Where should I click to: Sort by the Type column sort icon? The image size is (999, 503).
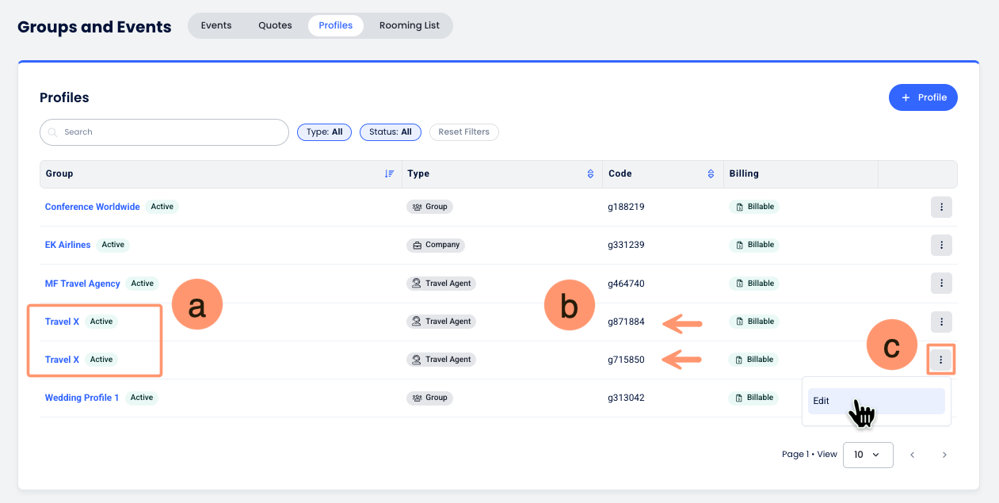[x=589, y=173]
